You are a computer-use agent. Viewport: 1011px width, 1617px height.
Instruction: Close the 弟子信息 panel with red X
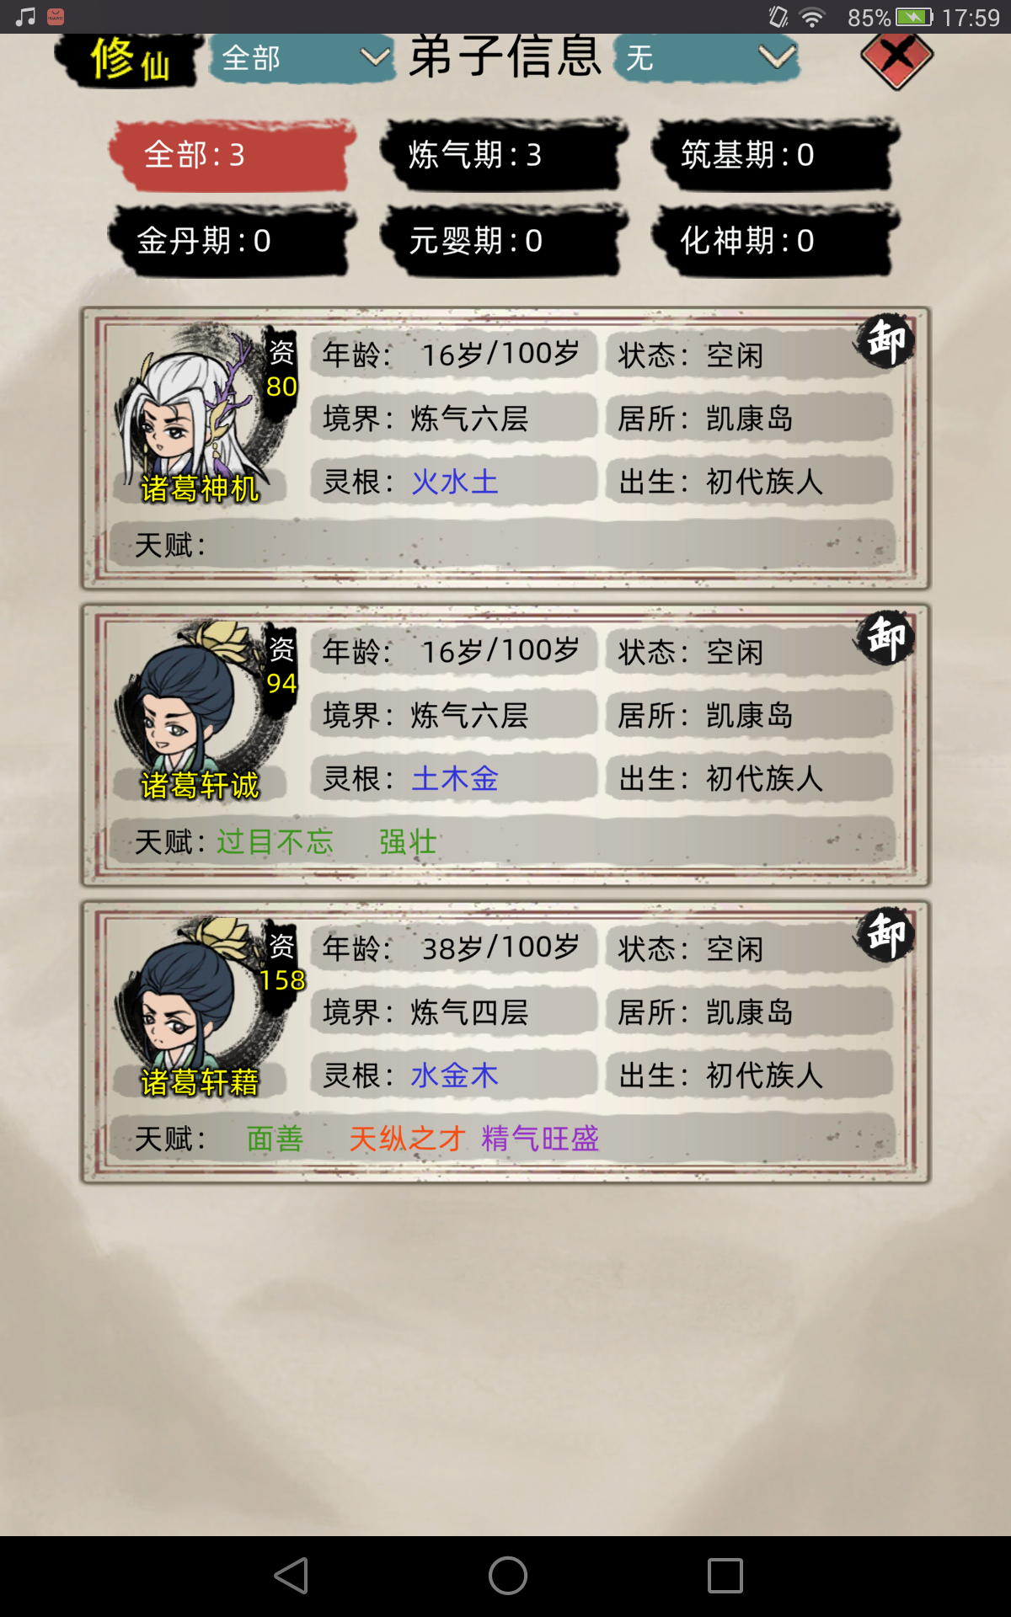coord(896,57)
